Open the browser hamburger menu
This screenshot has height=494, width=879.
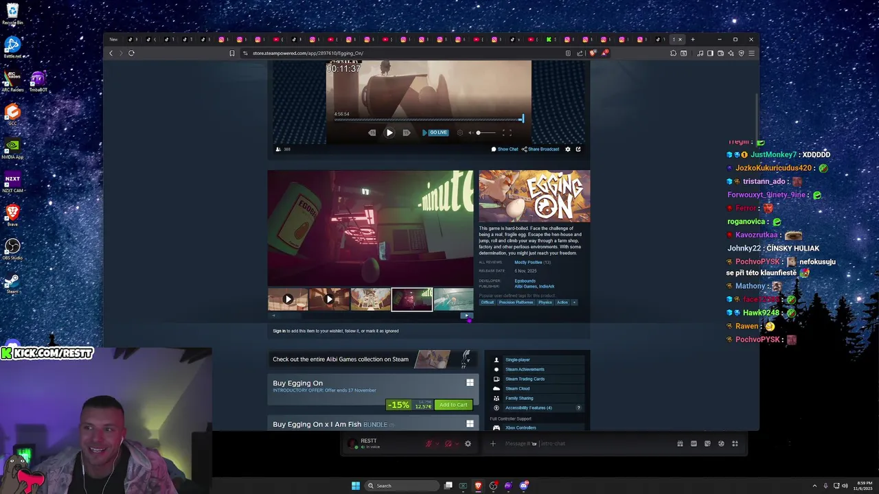click(751, 53)
